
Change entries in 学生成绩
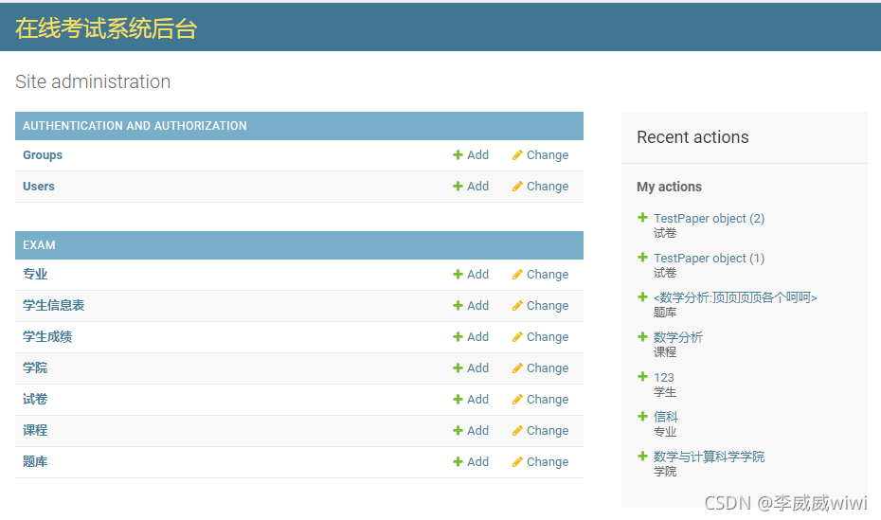540,337
